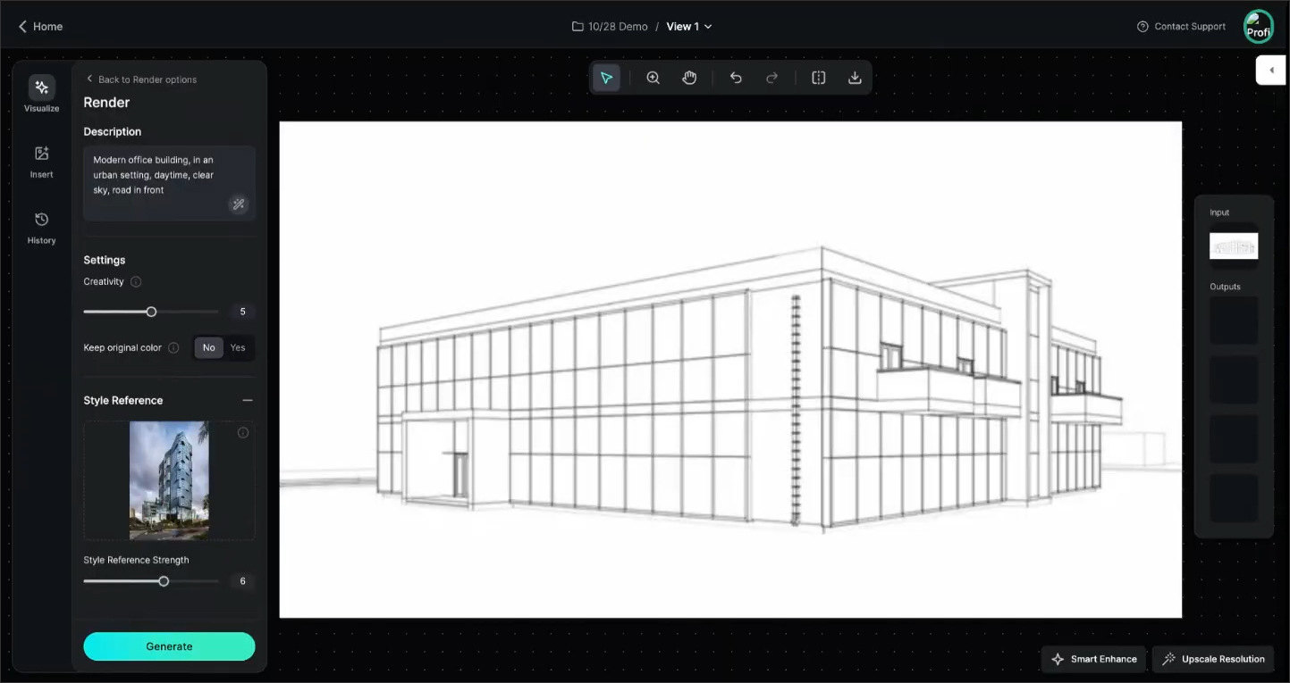Go back to Render options
The width and height of the screenshot is (1290, 683).
[x=141, y=79]
